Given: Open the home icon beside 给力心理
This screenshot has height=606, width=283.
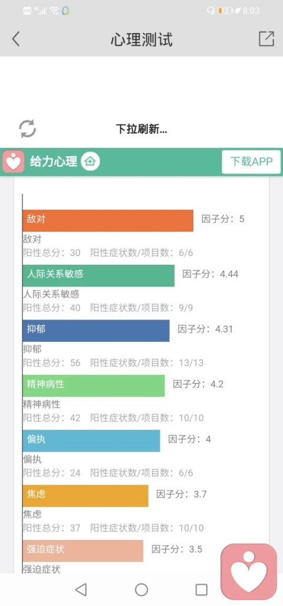Looking at the screenshot, I should pos(90,161).
